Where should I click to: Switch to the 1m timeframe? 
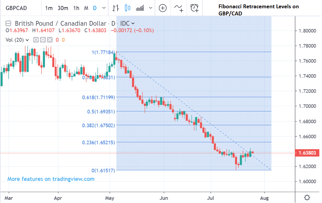click(49, 8)
